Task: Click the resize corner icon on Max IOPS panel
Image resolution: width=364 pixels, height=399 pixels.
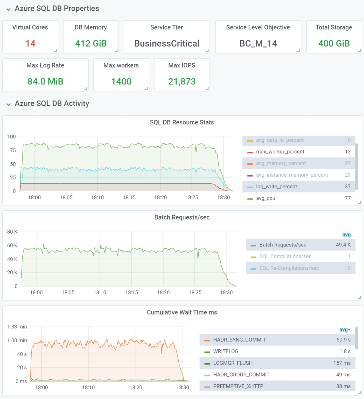Action: pyautogui.click(x=207, y=89)
